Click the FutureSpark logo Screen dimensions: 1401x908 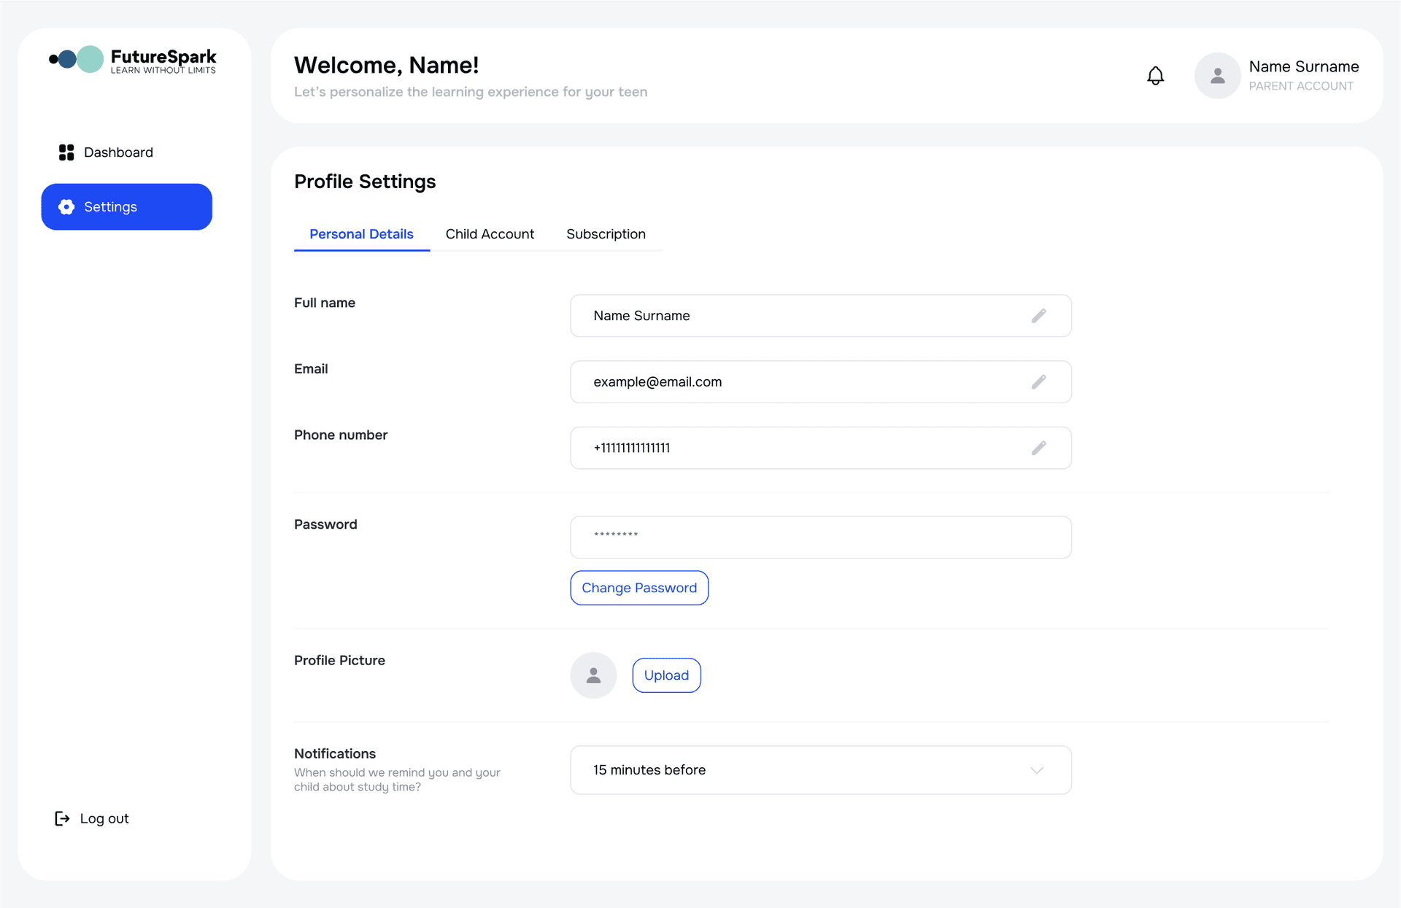[x=131, y=60]
